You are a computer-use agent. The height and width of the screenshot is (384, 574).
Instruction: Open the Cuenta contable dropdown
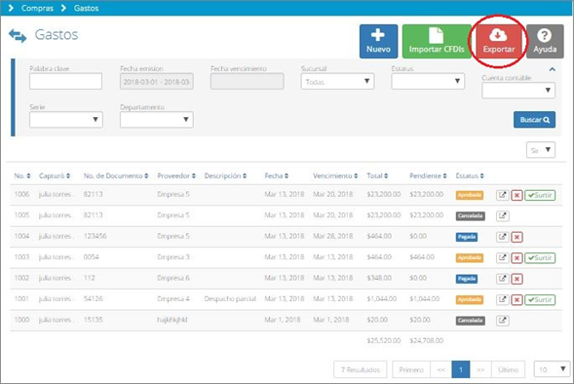518,91
